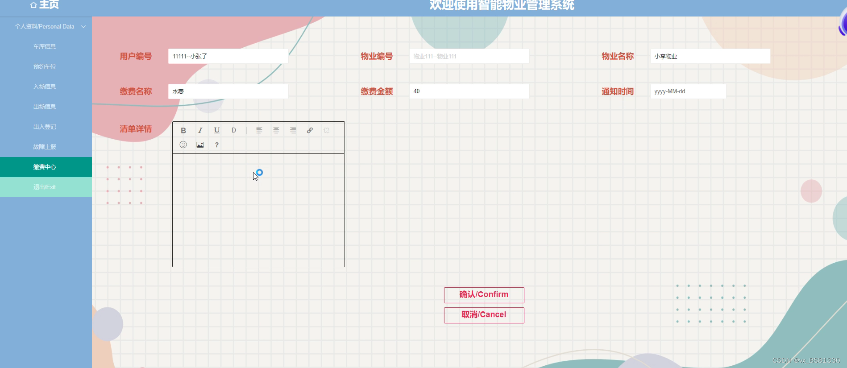Click the 缴费名称 label

136,91
